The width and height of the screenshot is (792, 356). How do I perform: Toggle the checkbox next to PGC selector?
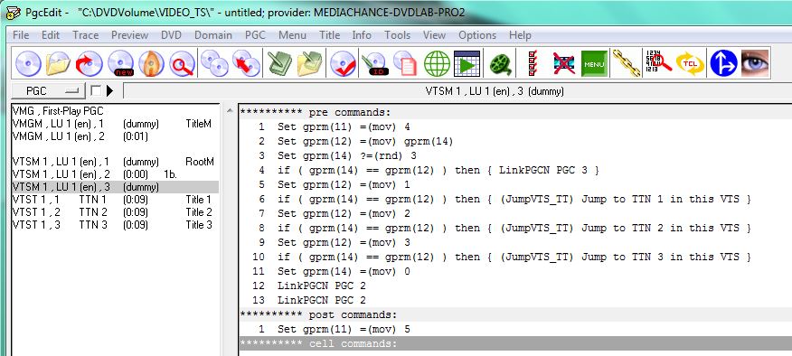(96, 91)
